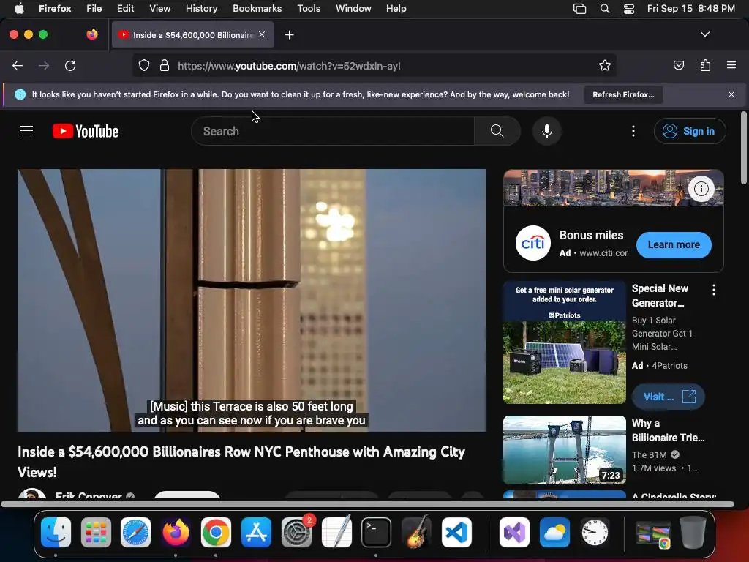749x562 pixels.
Task: Open the Tools menu
Action: (309, 9)
